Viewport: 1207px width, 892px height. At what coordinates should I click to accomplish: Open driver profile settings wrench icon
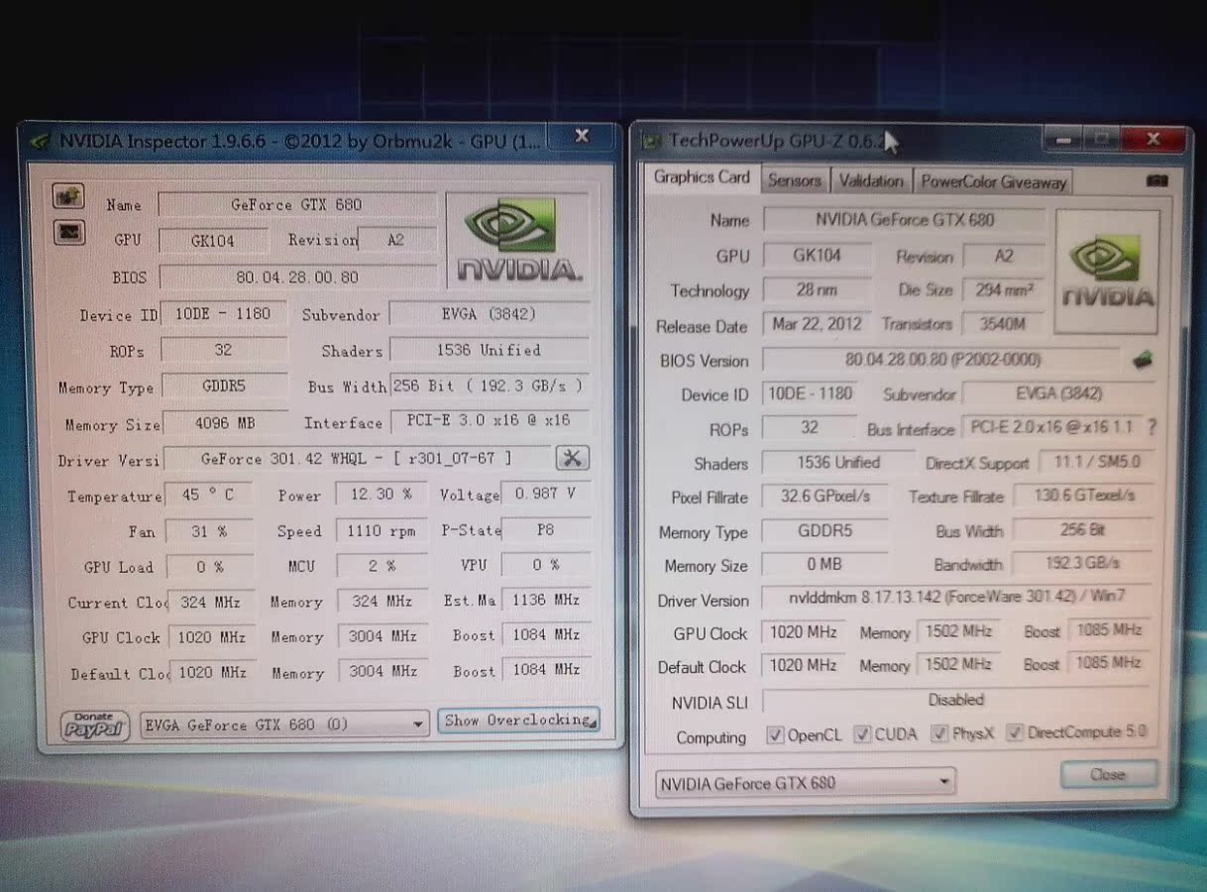point(573,457)
